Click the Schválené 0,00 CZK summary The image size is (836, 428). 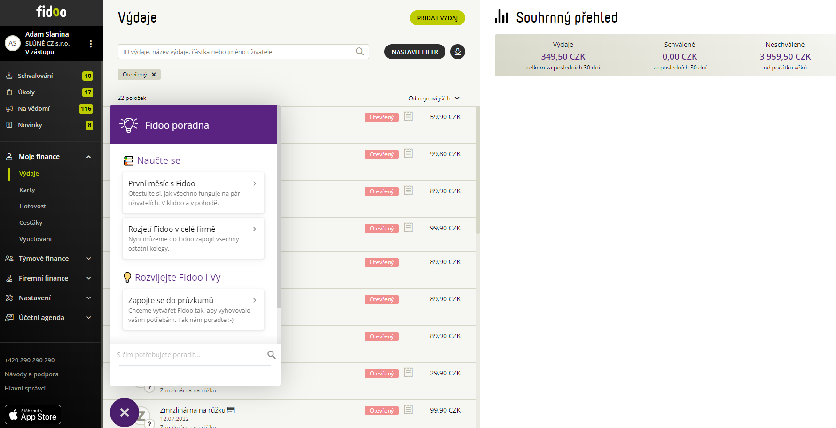tap(680, 56)
